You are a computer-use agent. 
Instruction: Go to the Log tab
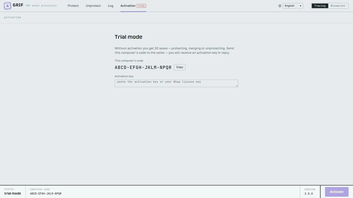click(x=111, y=6)
